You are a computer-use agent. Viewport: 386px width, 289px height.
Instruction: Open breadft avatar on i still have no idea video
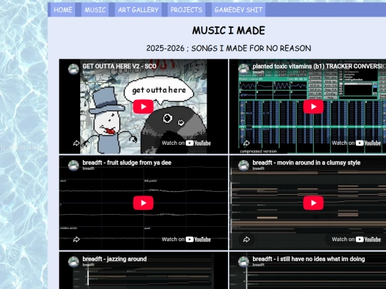tap(244, 262)
